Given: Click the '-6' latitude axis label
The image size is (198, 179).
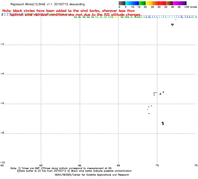Looking at the screenshot, I should pyautogui.click(x=2, y=103).
